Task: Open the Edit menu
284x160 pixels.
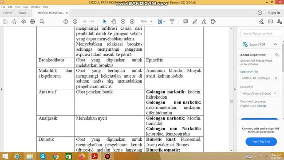Action: click(x=10, y=7)
